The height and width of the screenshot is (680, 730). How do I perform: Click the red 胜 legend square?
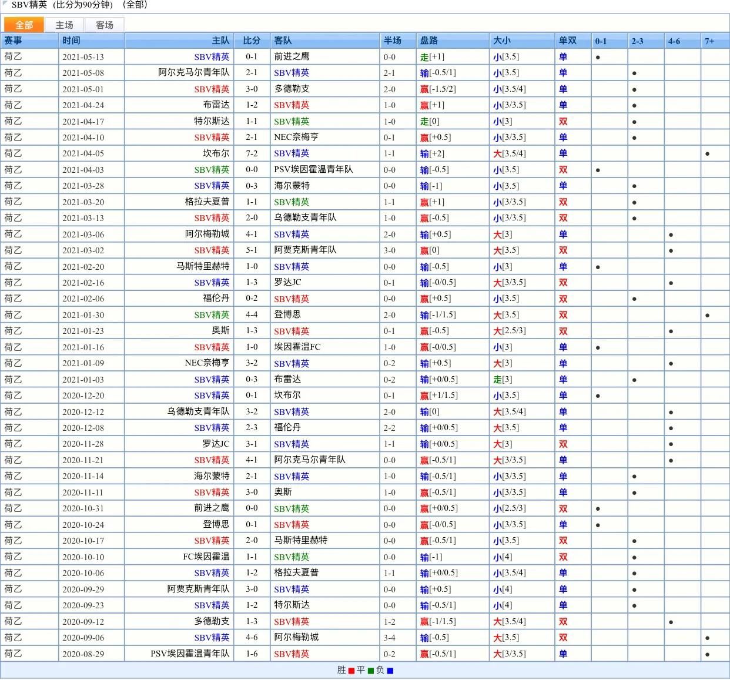pos(351,671)
